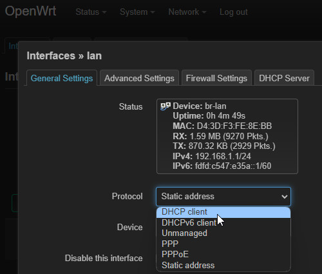Click the Protocol Static address combo box
The height and width of the screenshot is (274, 322).
pyautogui.click(x=223, y=197)
